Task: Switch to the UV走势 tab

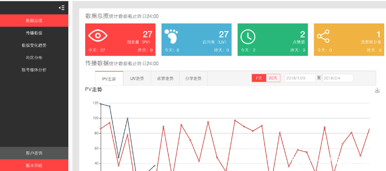Action: coord(137,79)
